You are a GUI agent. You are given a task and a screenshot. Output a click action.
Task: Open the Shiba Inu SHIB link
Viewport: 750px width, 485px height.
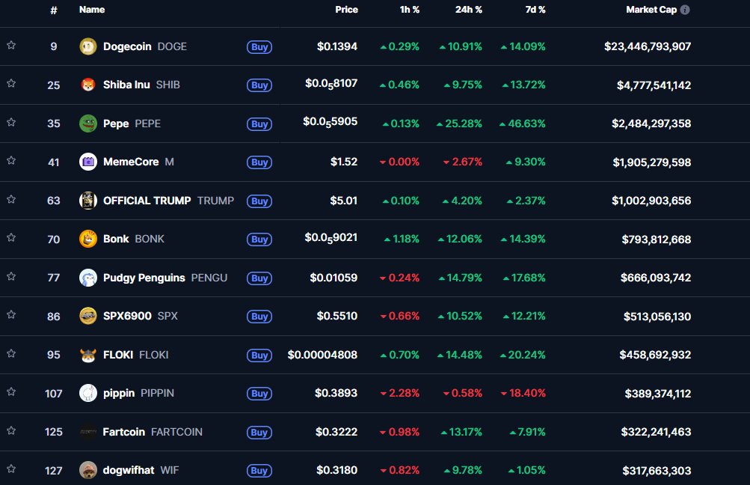click(141, 85)
